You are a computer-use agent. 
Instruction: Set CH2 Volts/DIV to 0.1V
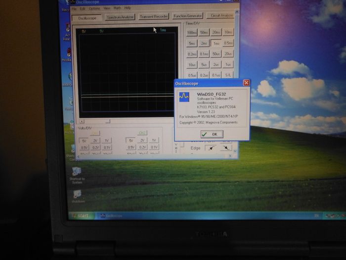(154, 147)
